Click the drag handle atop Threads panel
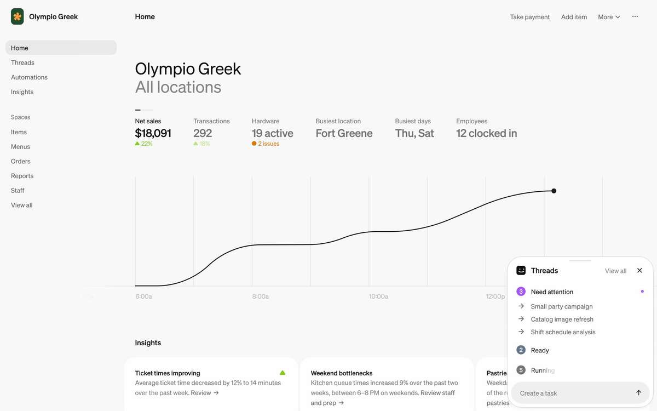The image size is (657, 411). [580, 261]
